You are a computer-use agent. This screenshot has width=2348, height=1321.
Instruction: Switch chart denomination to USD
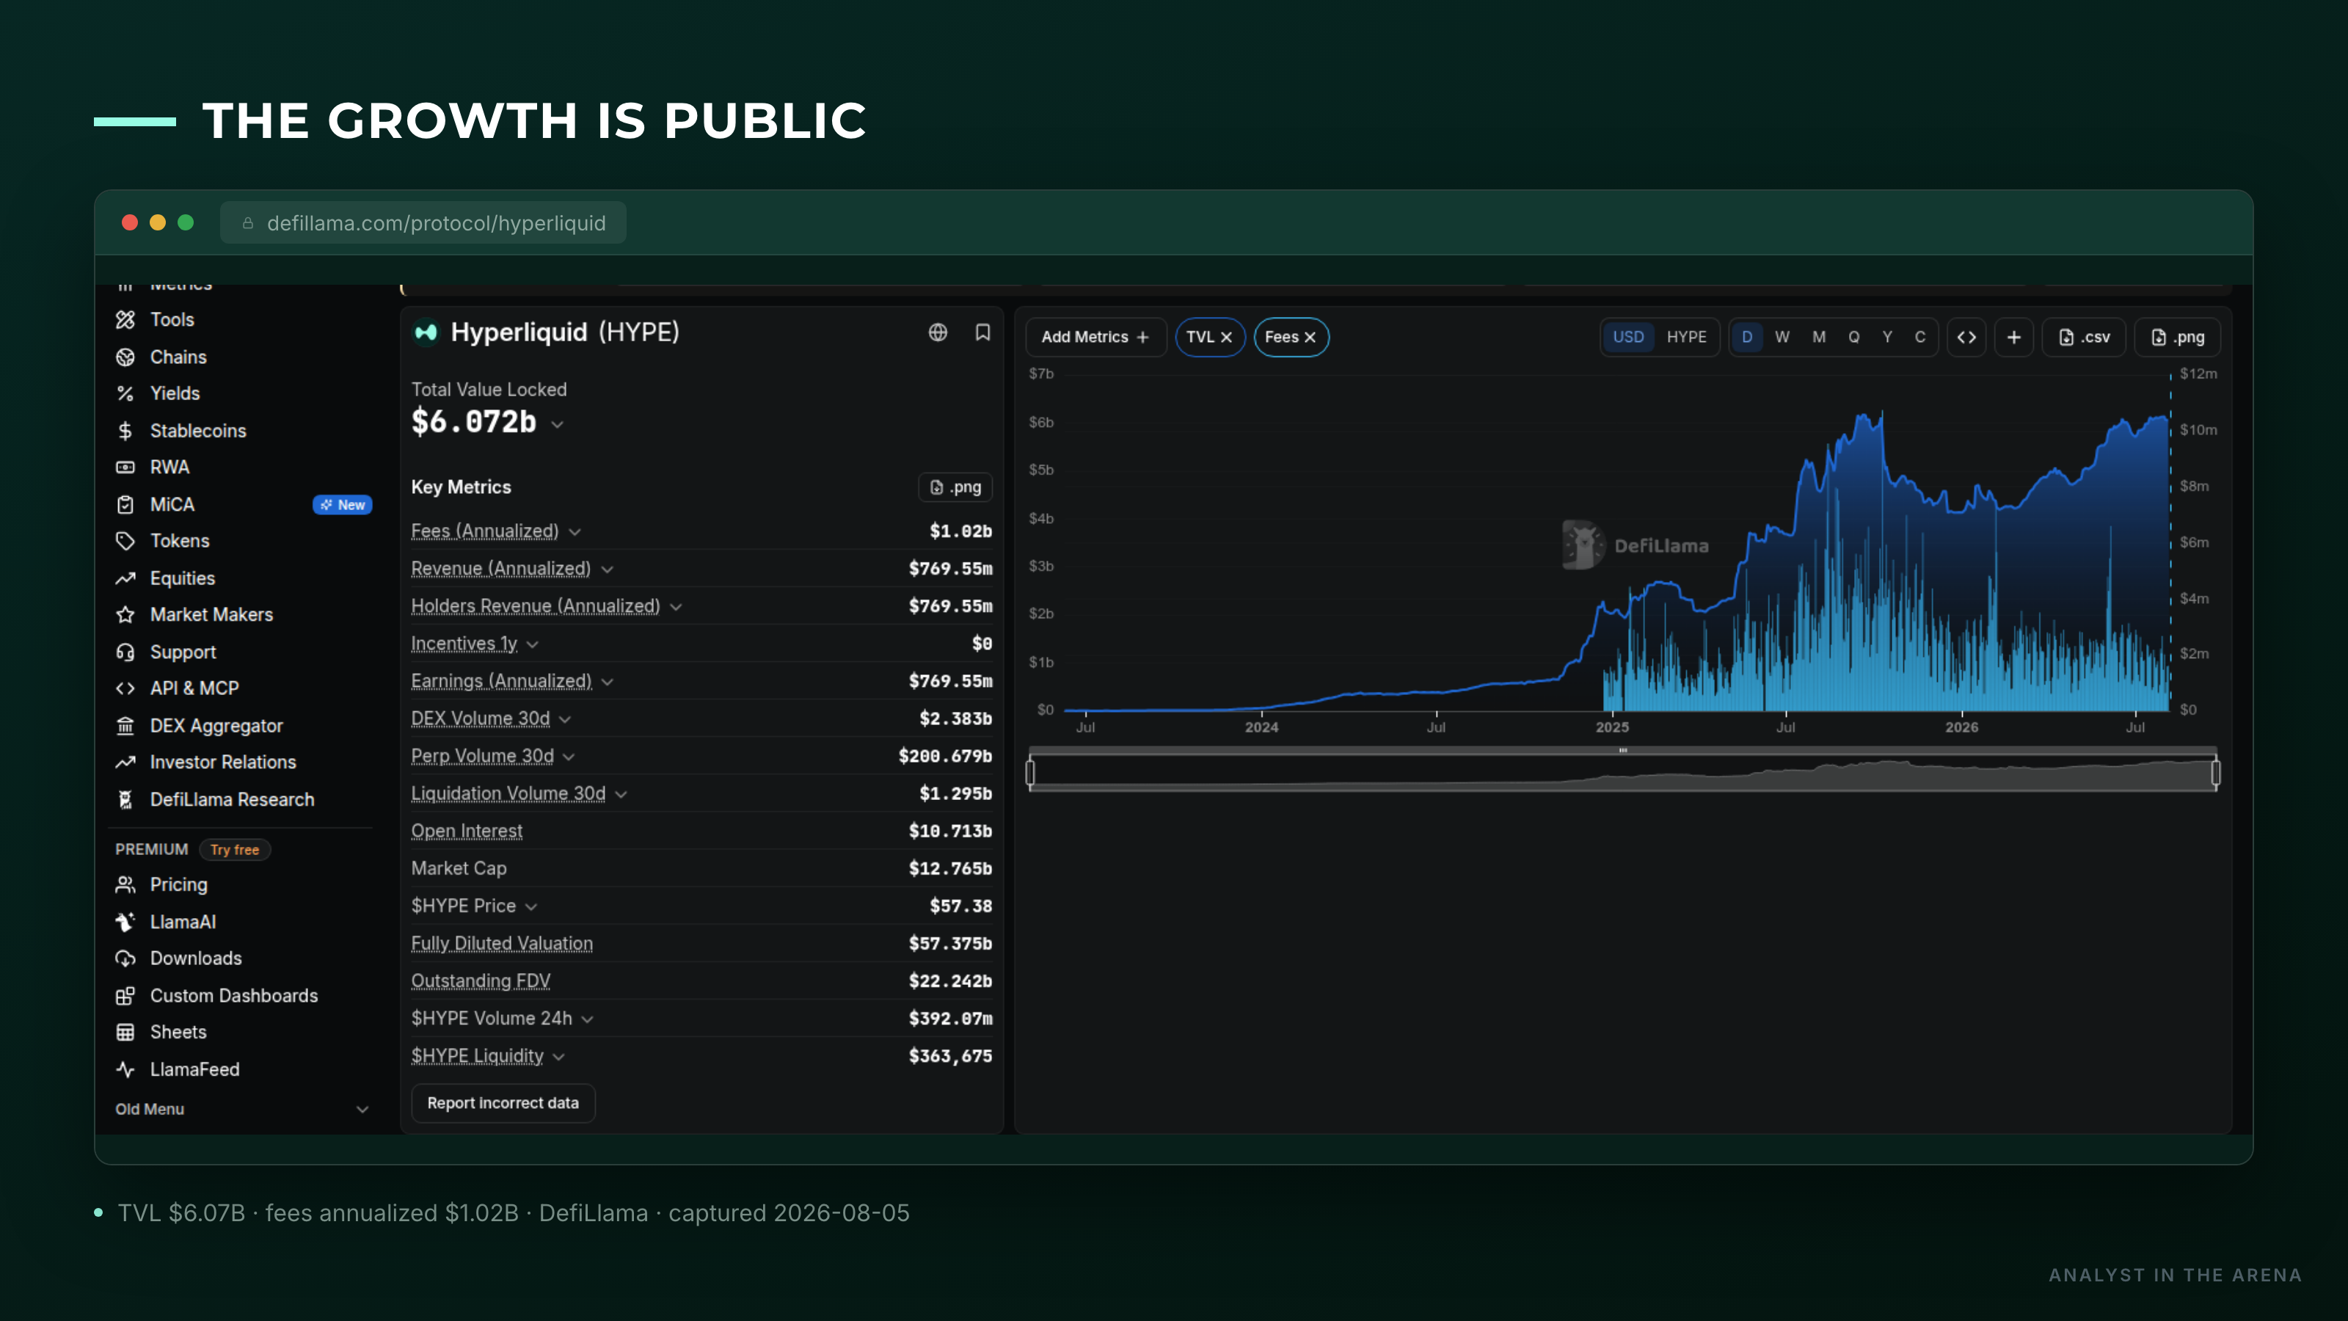[1629, 338]
